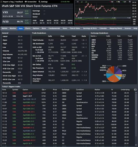Click the chart export icon above price axis

130,2
